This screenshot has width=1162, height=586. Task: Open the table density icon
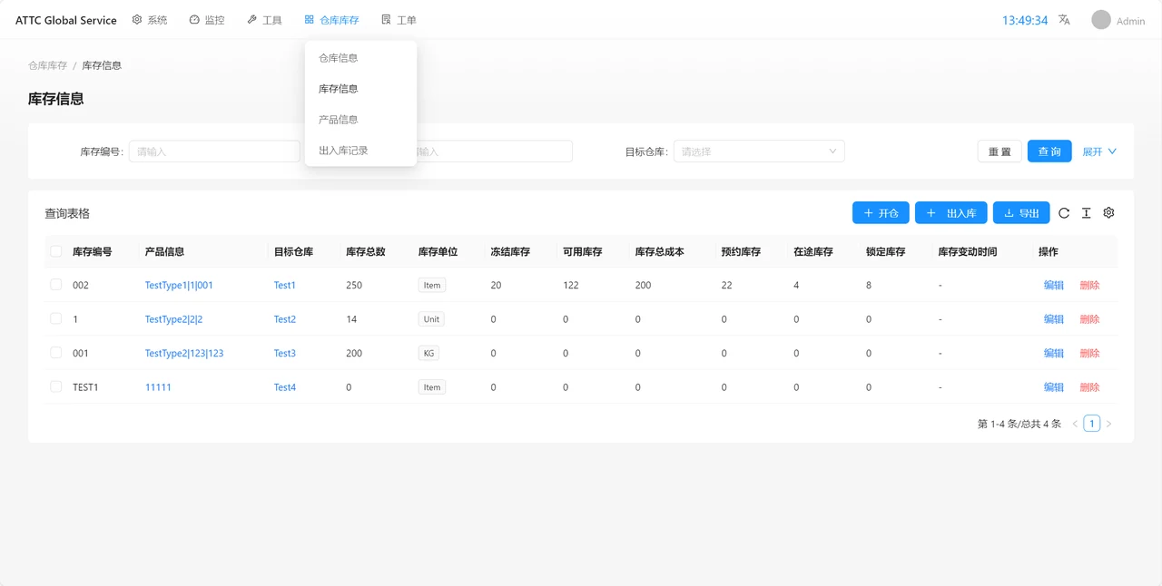tap(1086, 213)
